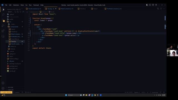The image size is (178, 100).
Task: Click the VS Code logo icon in title bar
Action: click(x=2, y=5)
